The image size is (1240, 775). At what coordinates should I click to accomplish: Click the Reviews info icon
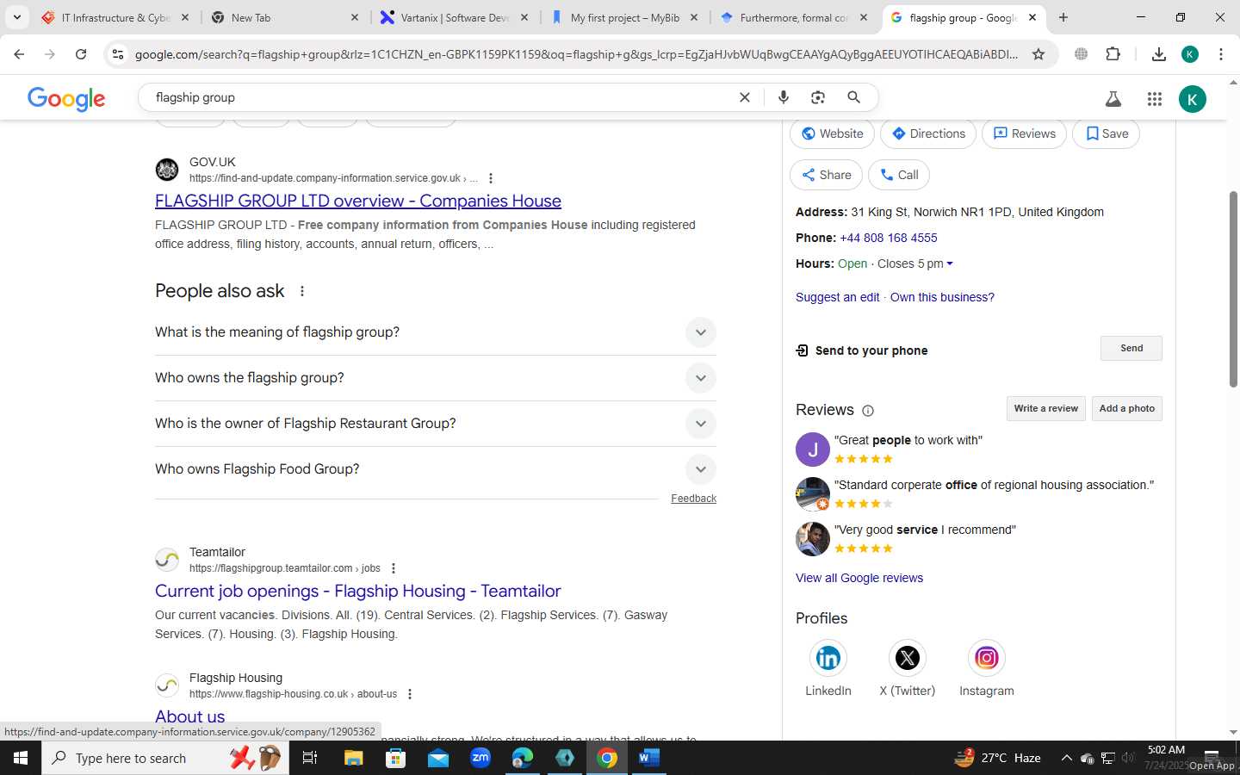pyautogui.click(x=868, y=411)
